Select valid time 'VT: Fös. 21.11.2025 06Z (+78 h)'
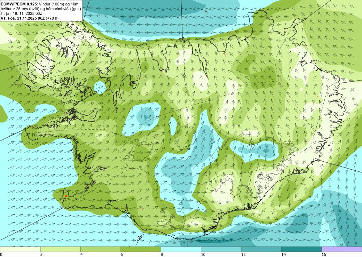362x257 pixels. [x=30, y=18]
